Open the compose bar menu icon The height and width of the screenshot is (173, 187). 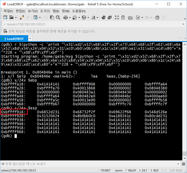point(184,164)
